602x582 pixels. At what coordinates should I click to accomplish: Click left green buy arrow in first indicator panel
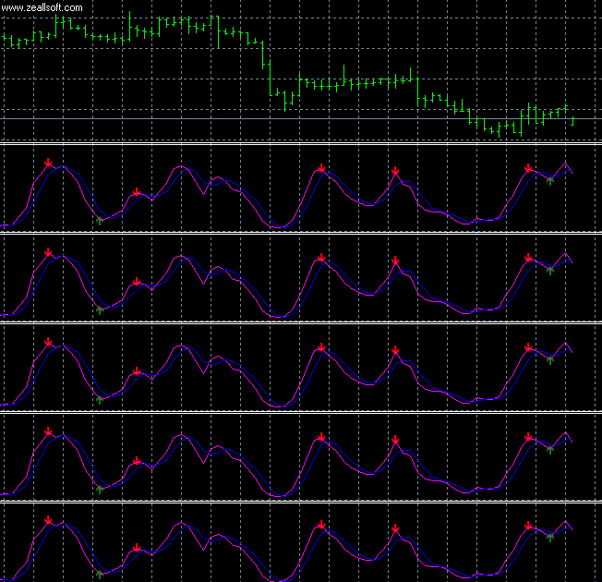pos(99,220)
